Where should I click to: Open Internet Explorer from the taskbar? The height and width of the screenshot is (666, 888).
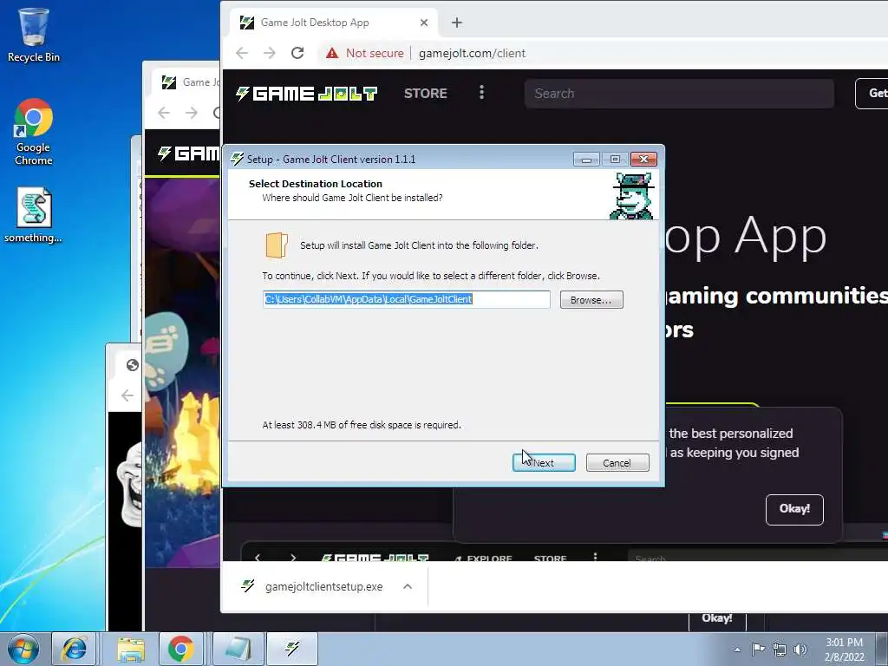pyautogui.click(x=74, y=649)
